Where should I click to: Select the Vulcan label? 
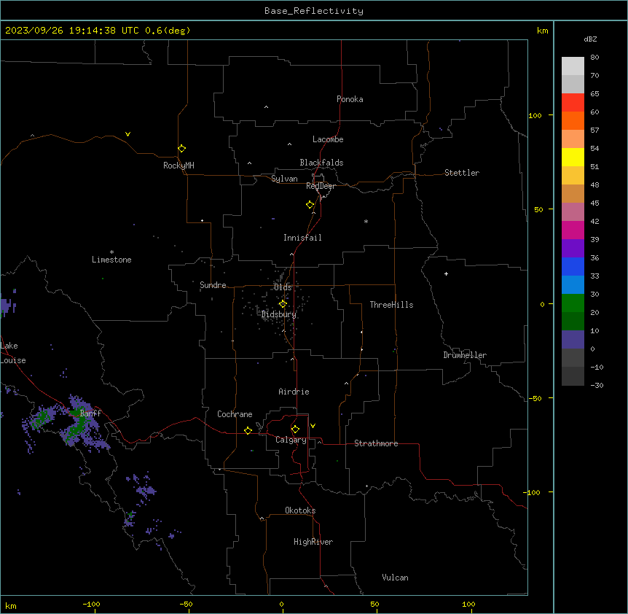coord(396,578)
